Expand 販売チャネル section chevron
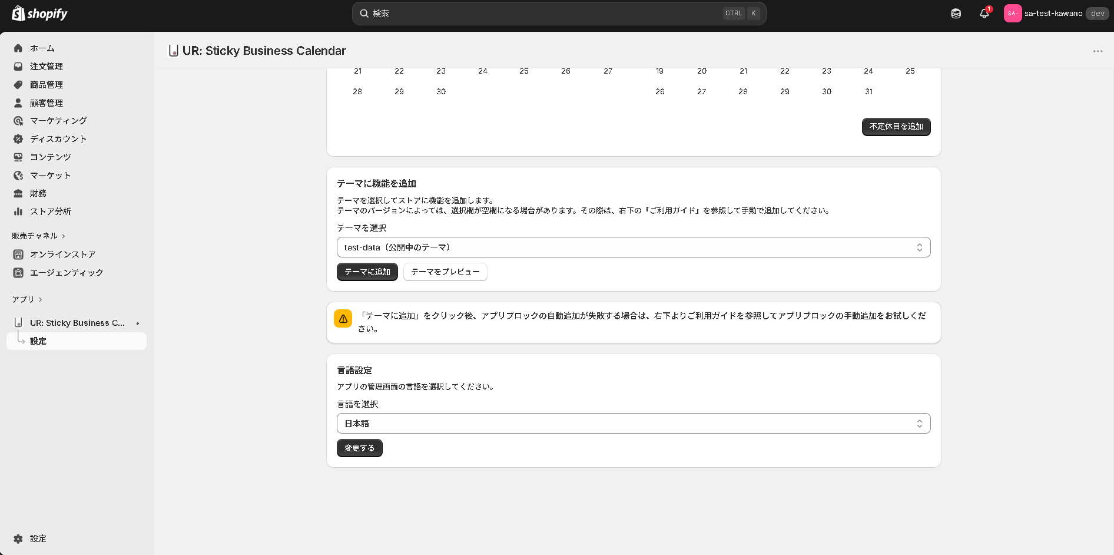Viewport: 1114px width, 555px height. pyautogui.click(x=64, y=236)
